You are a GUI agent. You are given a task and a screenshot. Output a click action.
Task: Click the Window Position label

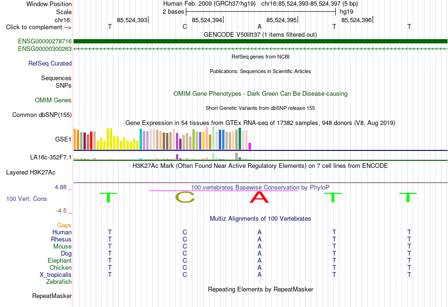pyautogui.click(x=49, y=4)
